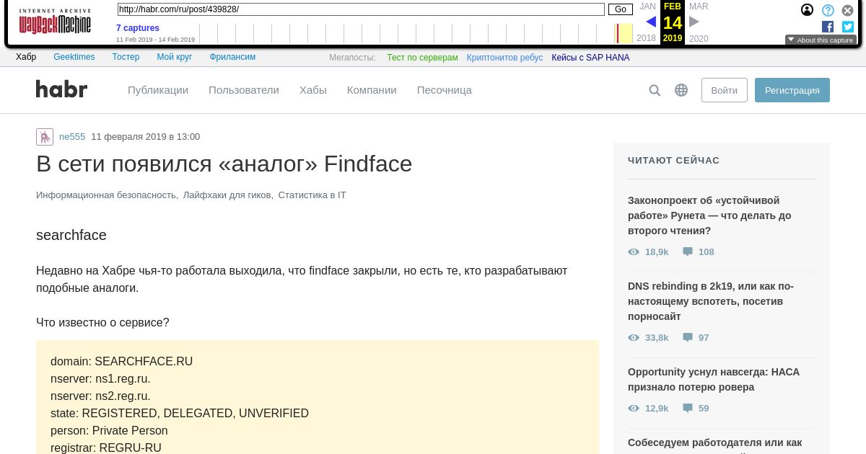Click the article title Findface

tap(224, 164)
